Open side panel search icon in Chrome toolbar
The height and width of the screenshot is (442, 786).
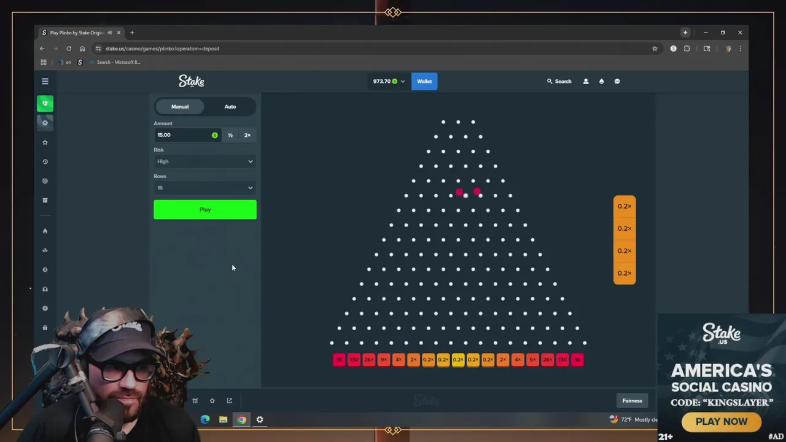707,48
